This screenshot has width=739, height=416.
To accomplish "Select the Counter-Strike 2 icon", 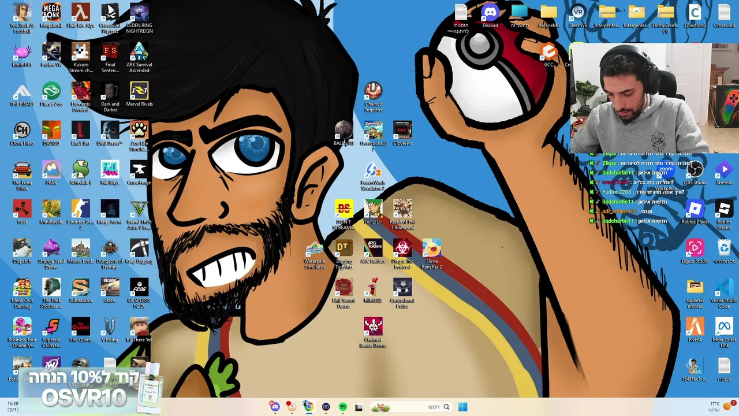I will [x=80, y=214].
